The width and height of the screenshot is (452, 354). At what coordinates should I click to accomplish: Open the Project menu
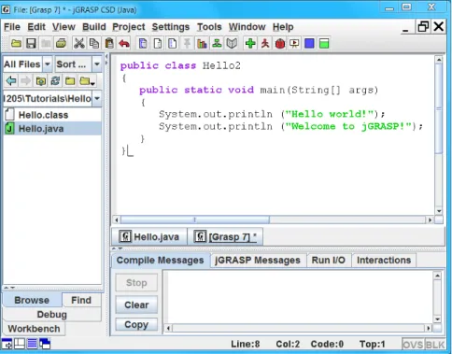129,27
